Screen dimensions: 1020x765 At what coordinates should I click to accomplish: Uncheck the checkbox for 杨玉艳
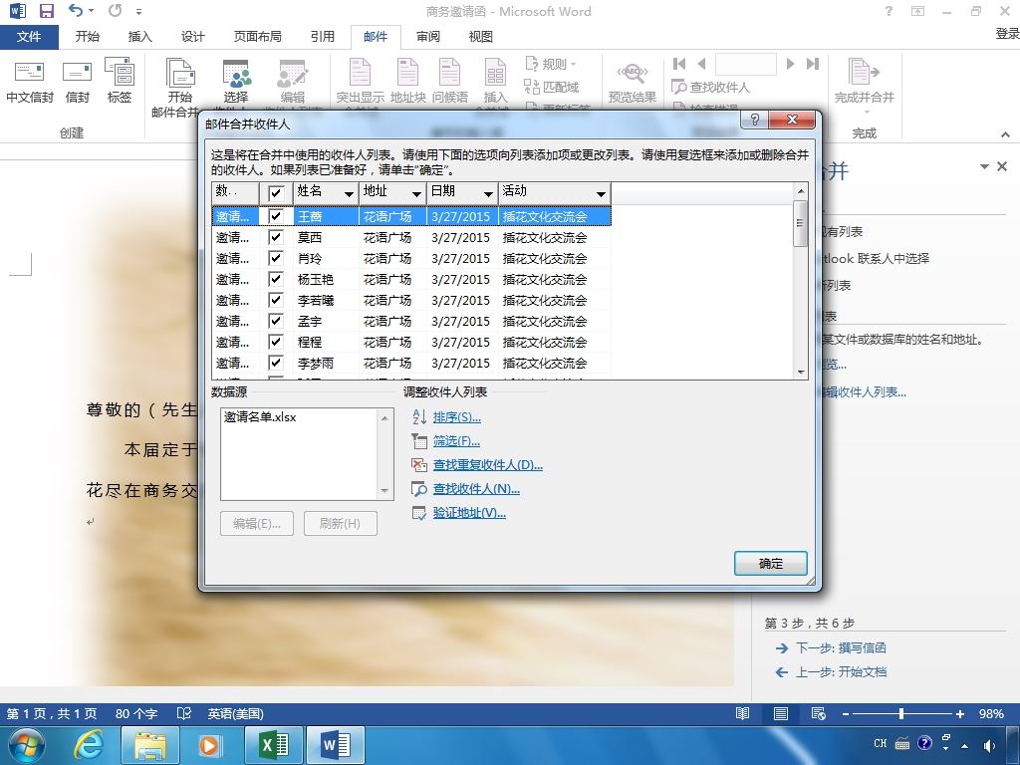tap(276, 279)
